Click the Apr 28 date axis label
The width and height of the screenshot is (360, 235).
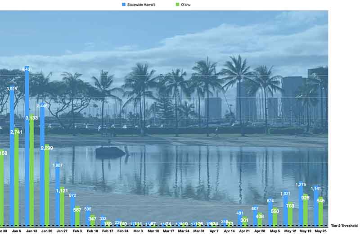260,231
